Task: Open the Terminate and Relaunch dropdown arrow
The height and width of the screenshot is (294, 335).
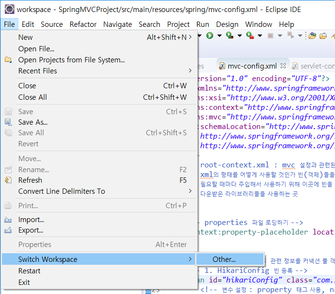Action: [x=300, y=35]
